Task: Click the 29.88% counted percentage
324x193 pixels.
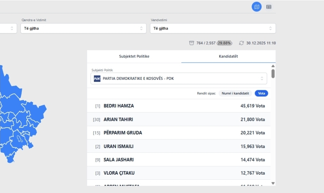Action: click(224, 43)
